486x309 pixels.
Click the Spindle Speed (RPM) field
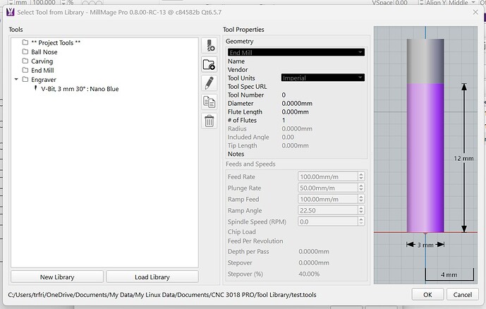[327, 222]
